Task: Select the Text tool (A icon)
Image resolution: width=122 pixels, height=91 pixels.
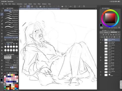Action: 2,60
